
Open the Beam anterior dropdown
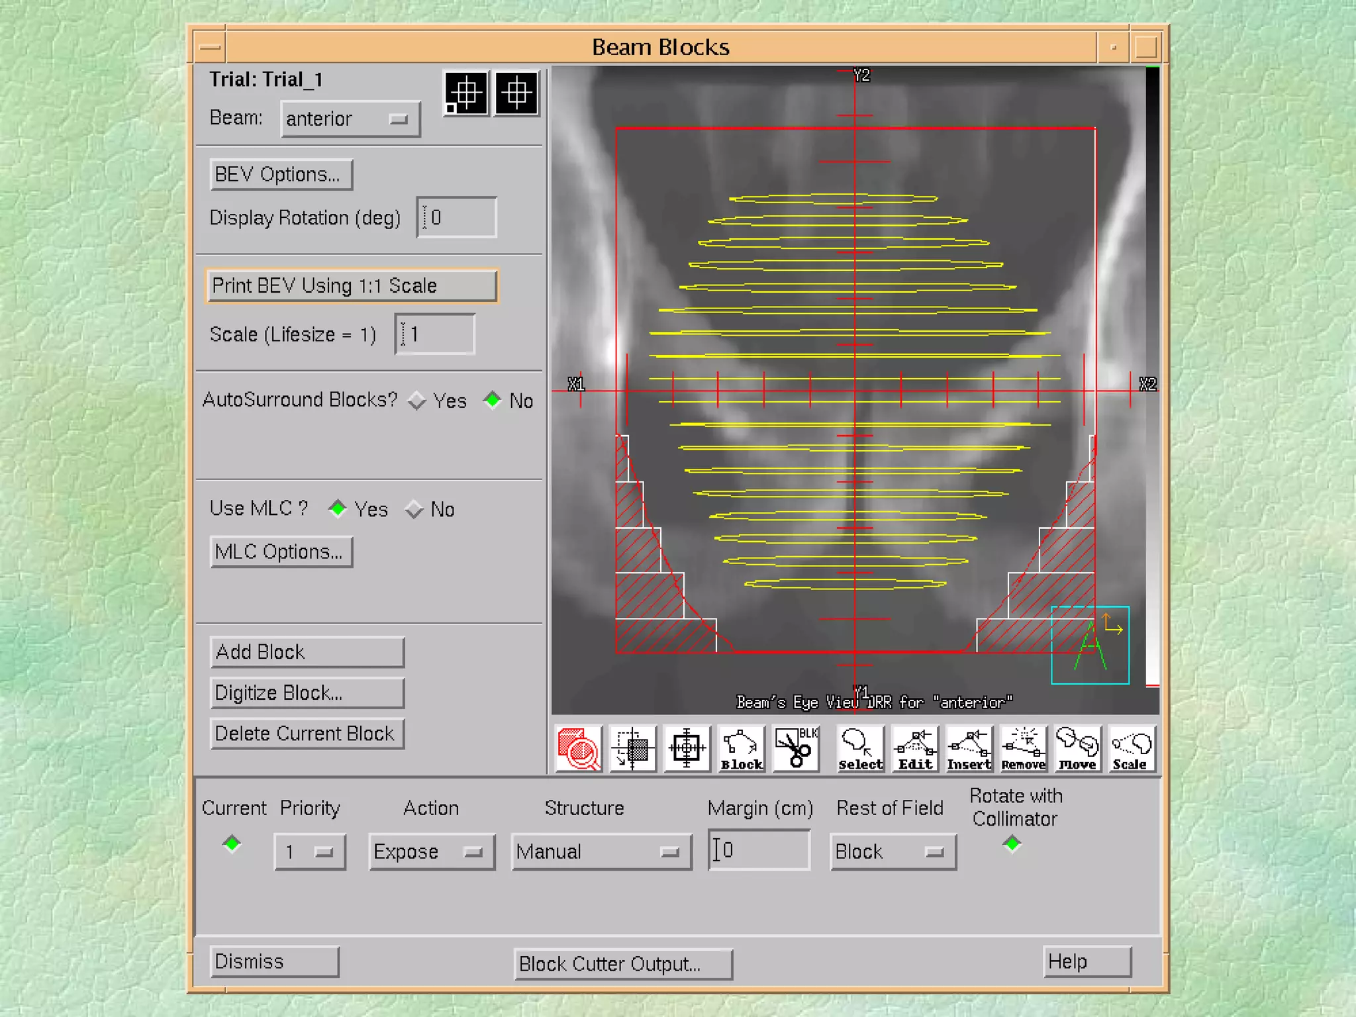[x=350, y=119]
